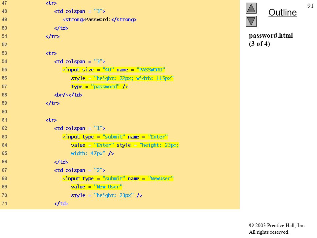Click line number 60
317x238 pixels.
[4, 111]
